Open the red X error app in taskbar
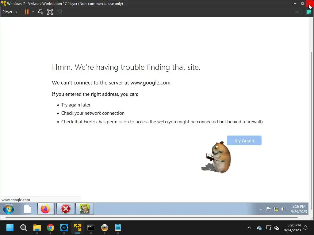The width and height of the screenshot is (314, 235). (x=66, y=209)
